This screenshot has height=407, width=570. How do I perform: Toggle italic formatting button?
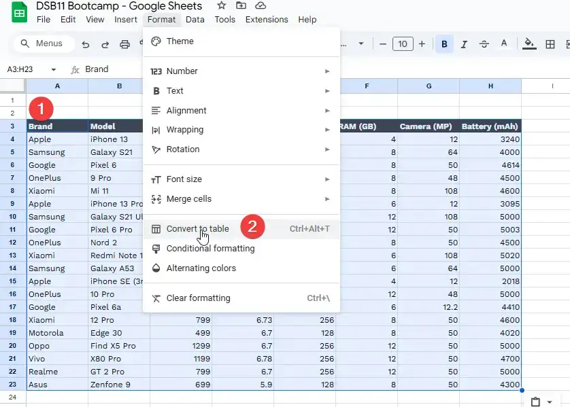(x=464, y=44)
